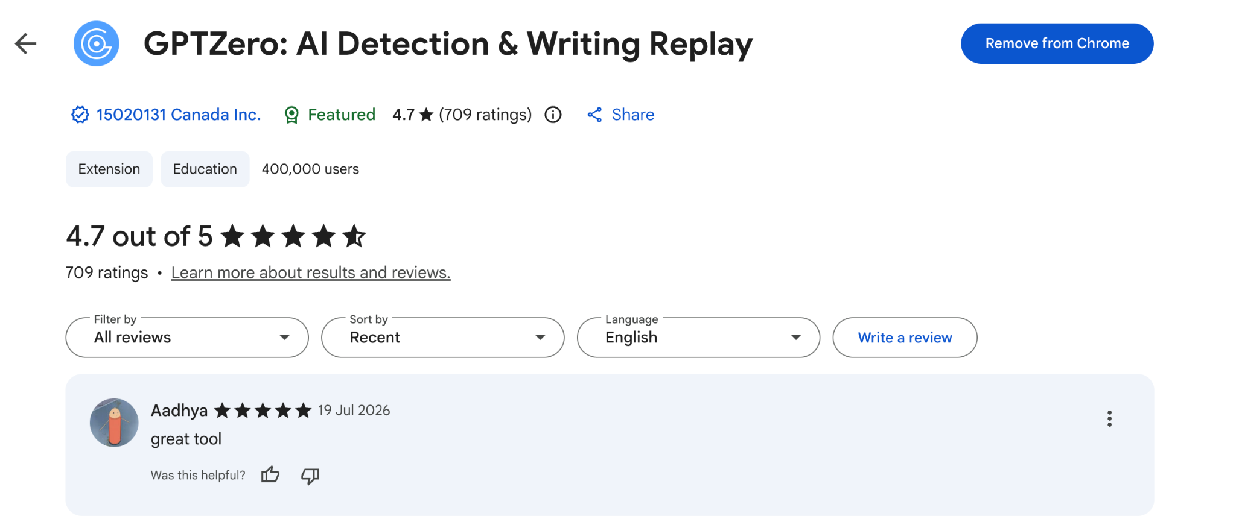Image resolution: width=1236 pixels, height=516 pixels.
Task: Click the GPTZero extension logo
Action: (97, 43)
